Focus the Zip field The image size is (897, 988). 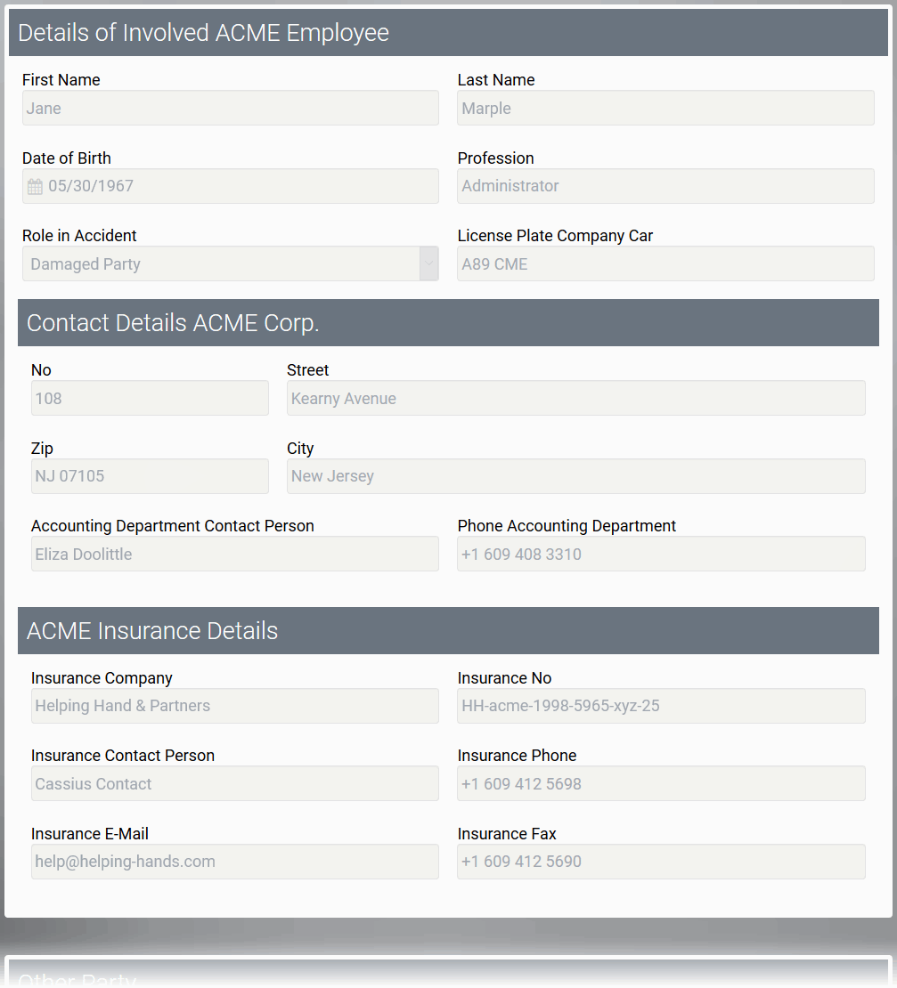pyautogui.click(x=150, y=476)
